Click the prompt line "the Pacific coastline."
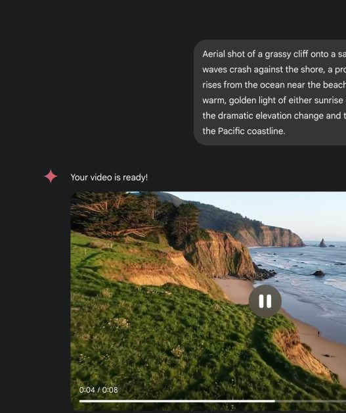This screenshot has width=346, height=413. 244,131
